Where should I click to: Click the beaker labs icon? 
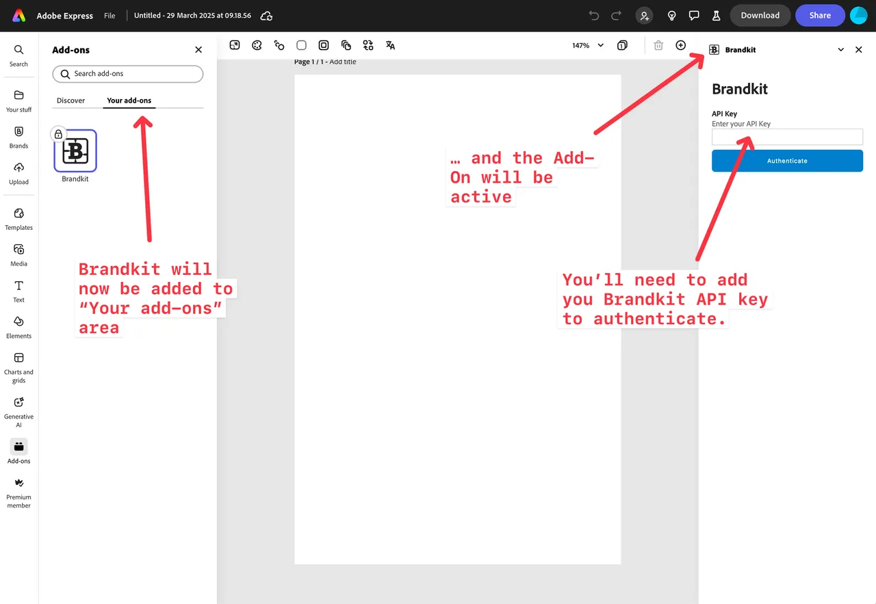click(717, 15)
